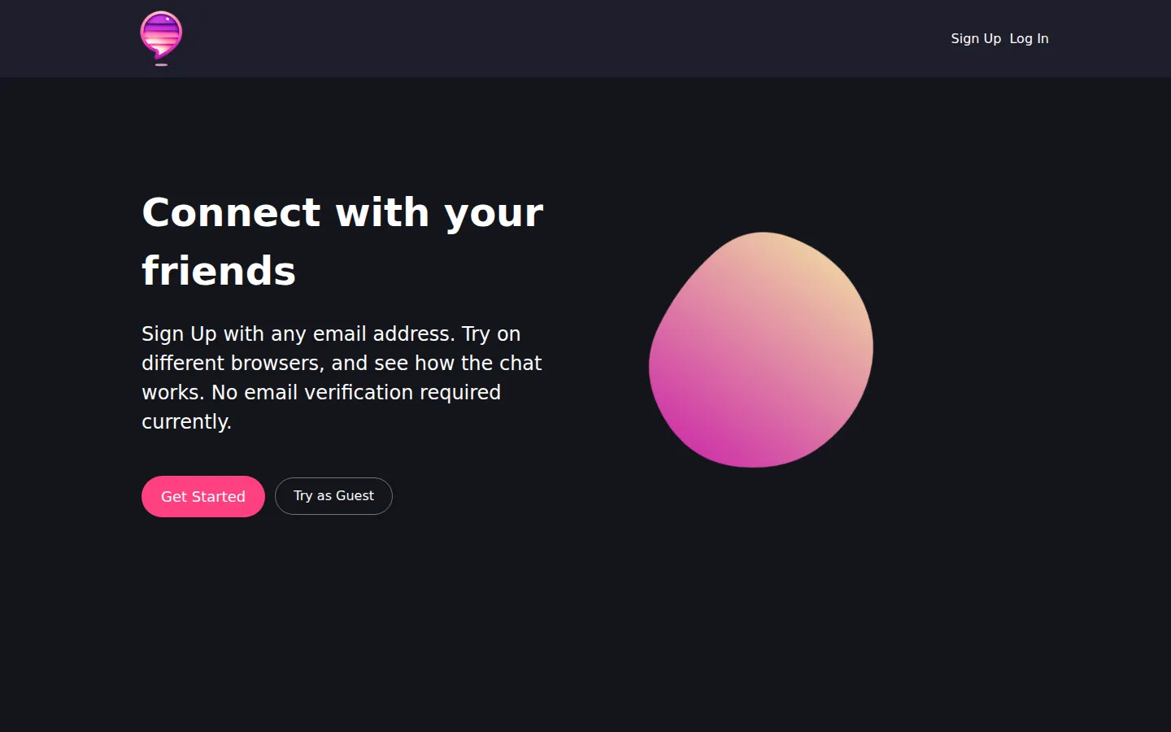Screen dimensions: 1171x732
Task: Click the Get Started button
Action: point(202,496)
